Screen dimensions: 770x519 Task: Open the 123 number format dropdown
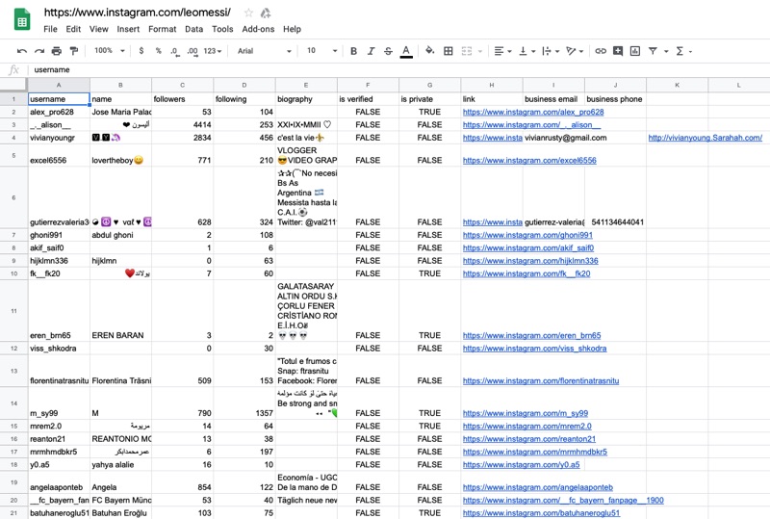(x=213, y=51)
